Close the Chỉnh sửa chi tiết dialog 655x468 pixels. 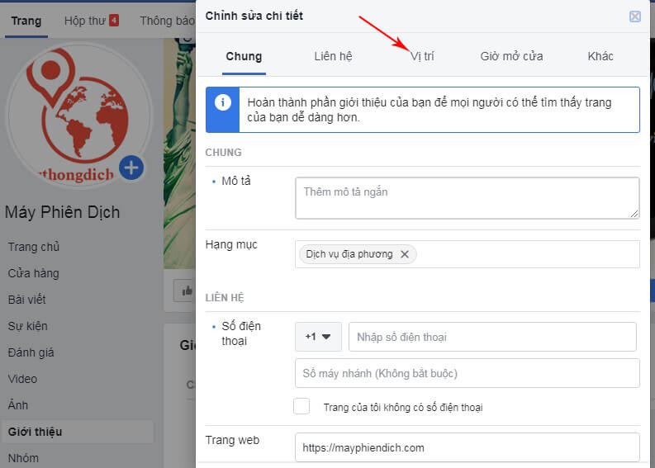click(x=634, y=17)
